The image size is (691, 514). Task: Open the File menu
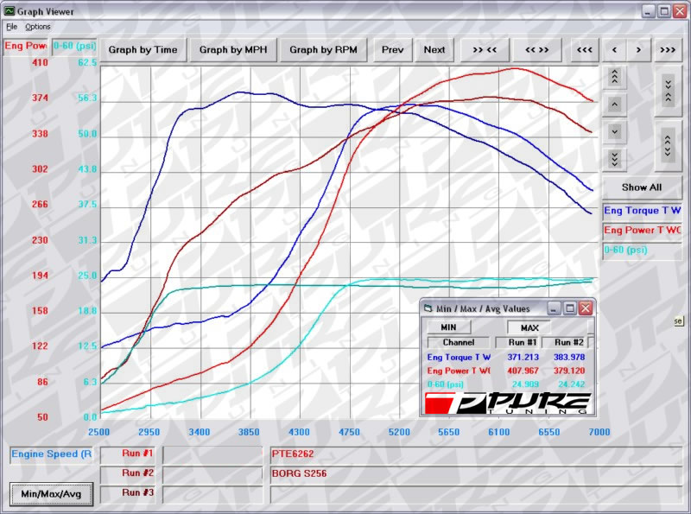click(x=11, y=27)
